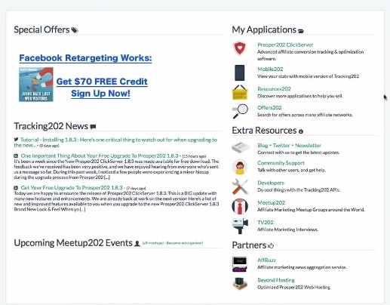Viewport: 390px width, 305px height.
Task: Click the Community Support person icon
Action: click(x=240, y=167)
